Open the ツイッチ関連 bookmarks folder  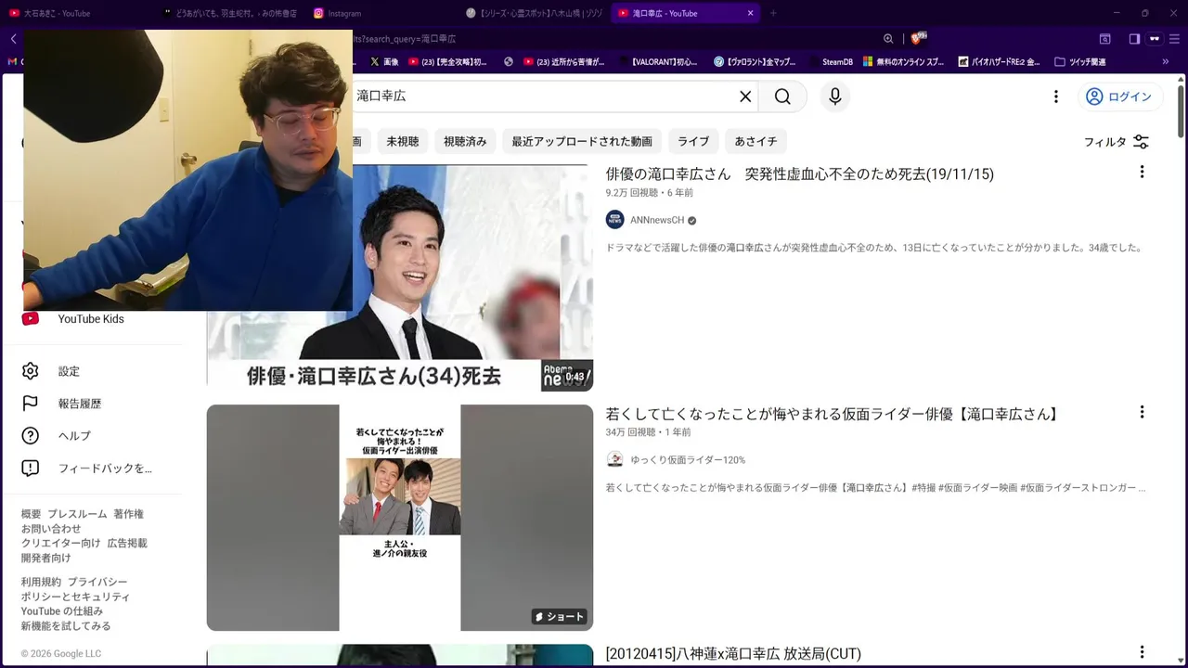click(x=1080, y=62)
